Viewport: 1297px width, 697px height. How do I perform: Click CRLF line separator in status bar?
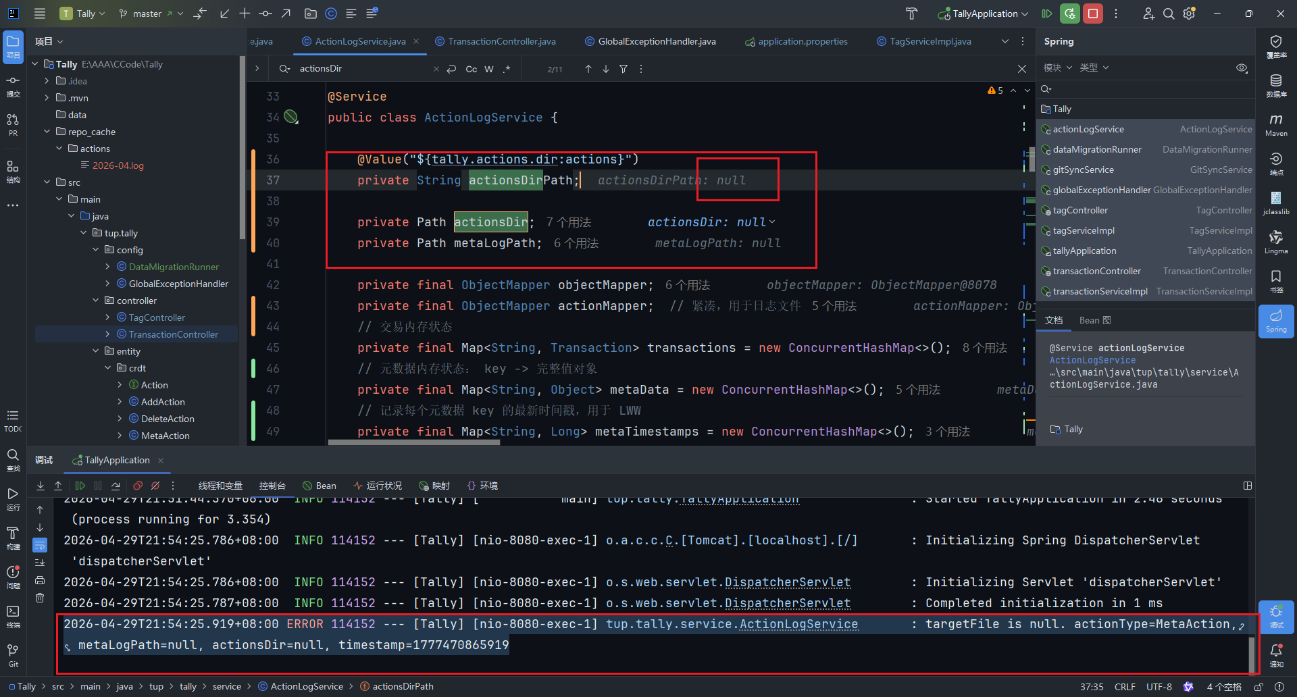(1125, 686)
